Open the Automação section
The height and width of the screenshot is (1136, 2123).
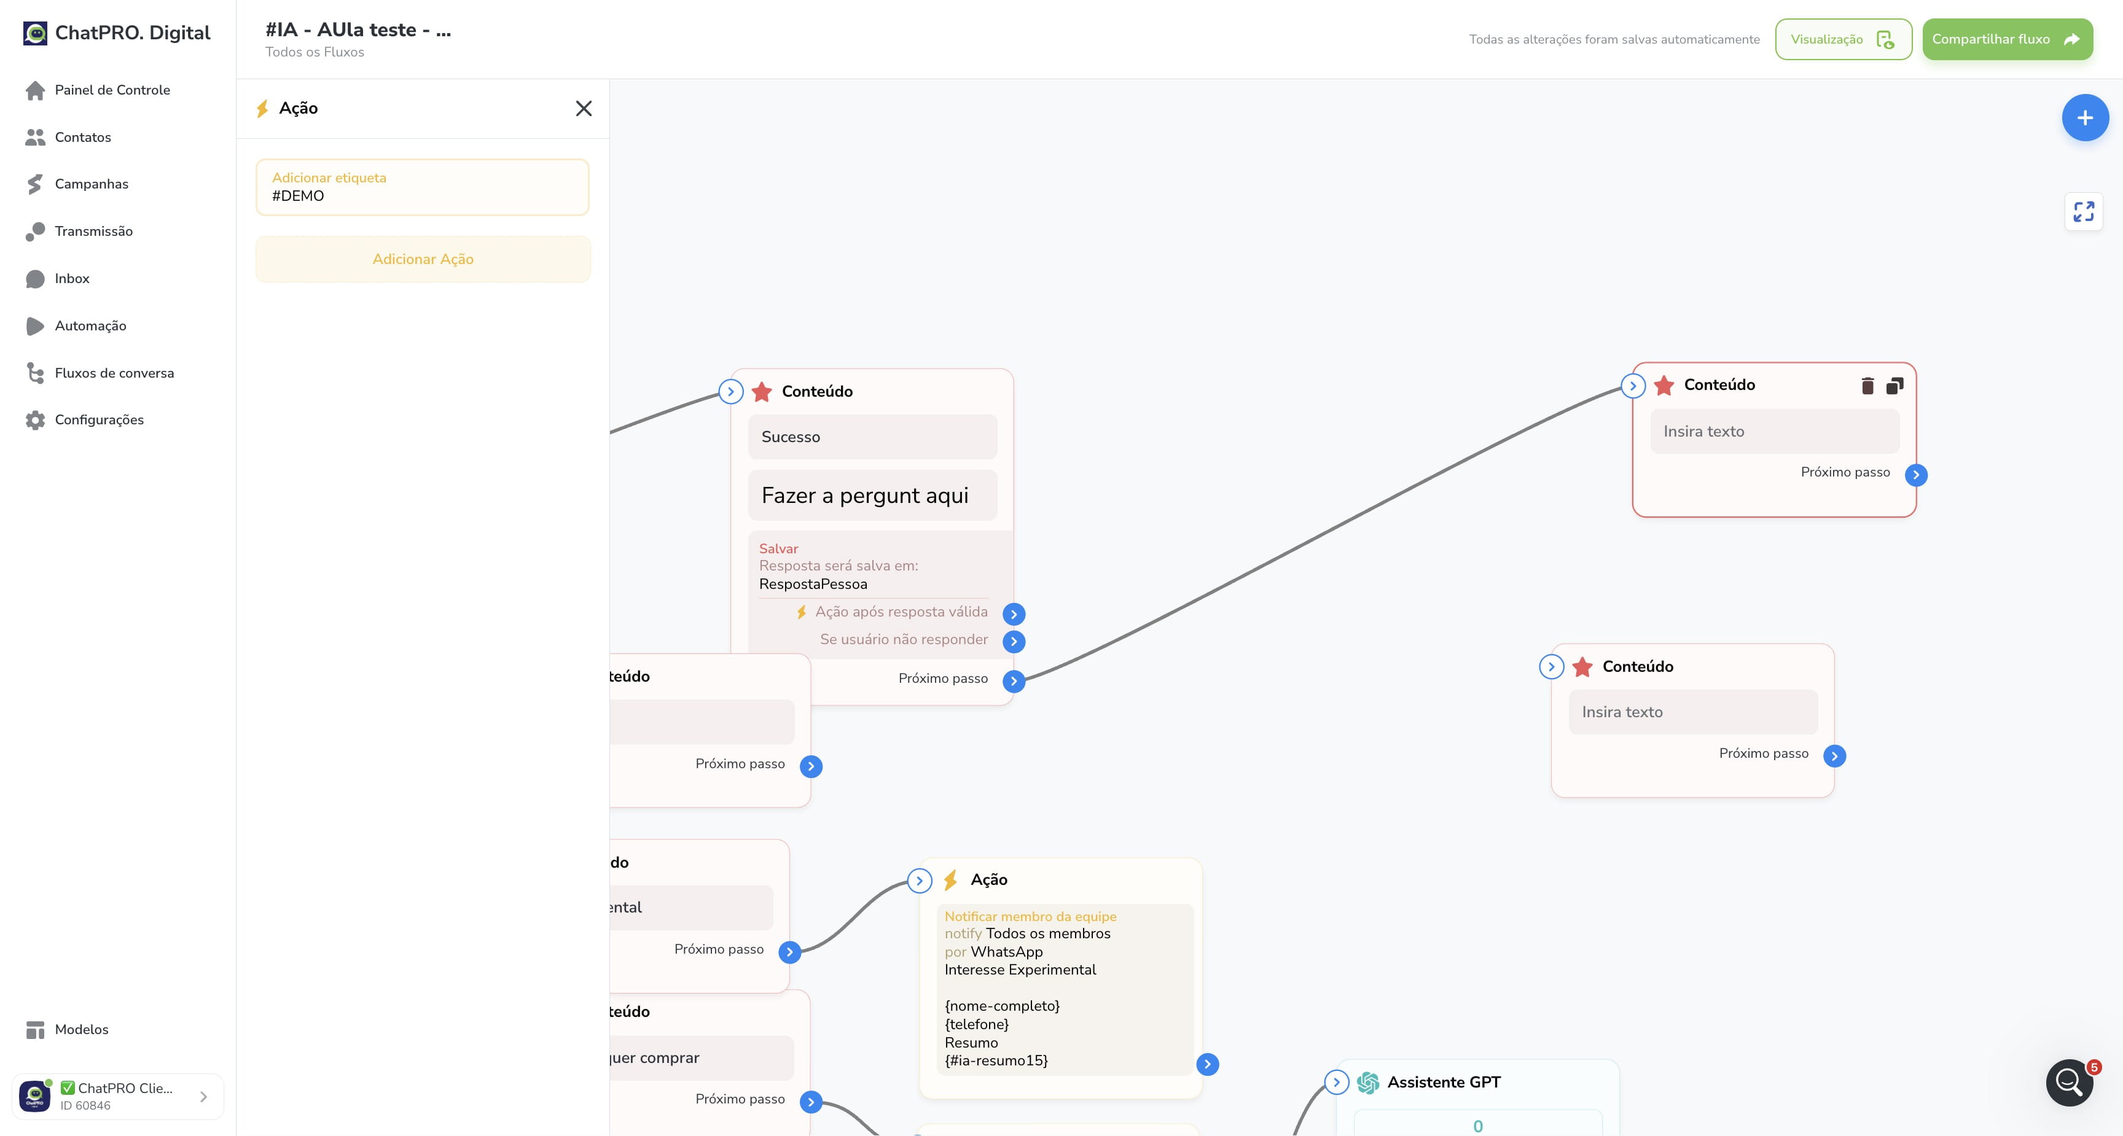point(91,326)
